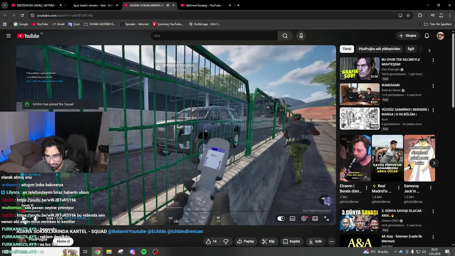Image resolution: width=455 pixels, height=256 pixels.
Task: Open BU OYUN TEK KELİMEYLE MUHTEŞEM thumbnail
Action: [359, 69]
